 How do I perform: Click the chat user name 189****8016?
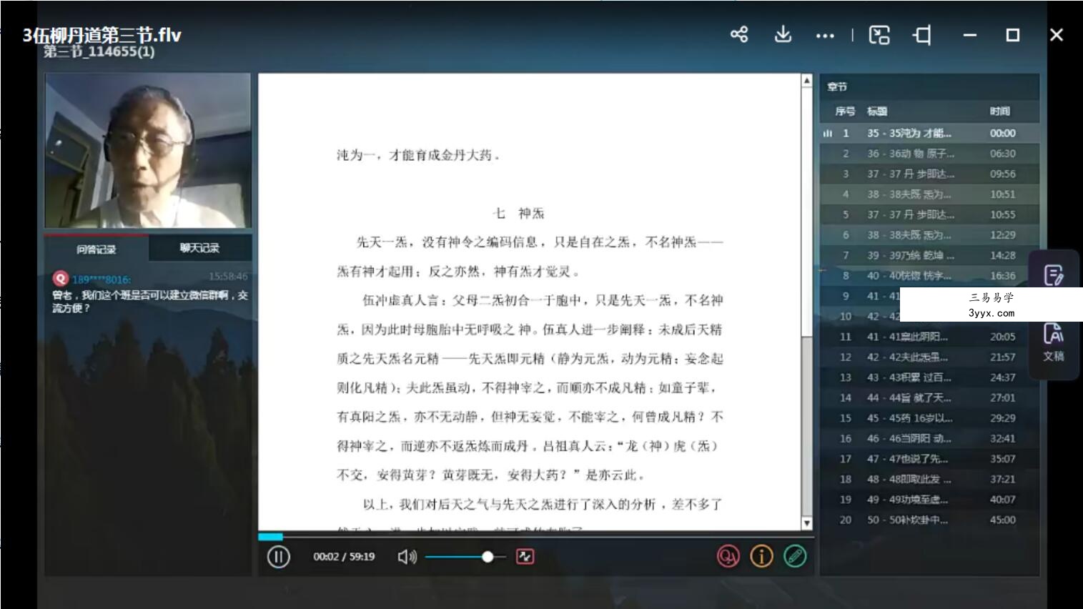point(101,279)
